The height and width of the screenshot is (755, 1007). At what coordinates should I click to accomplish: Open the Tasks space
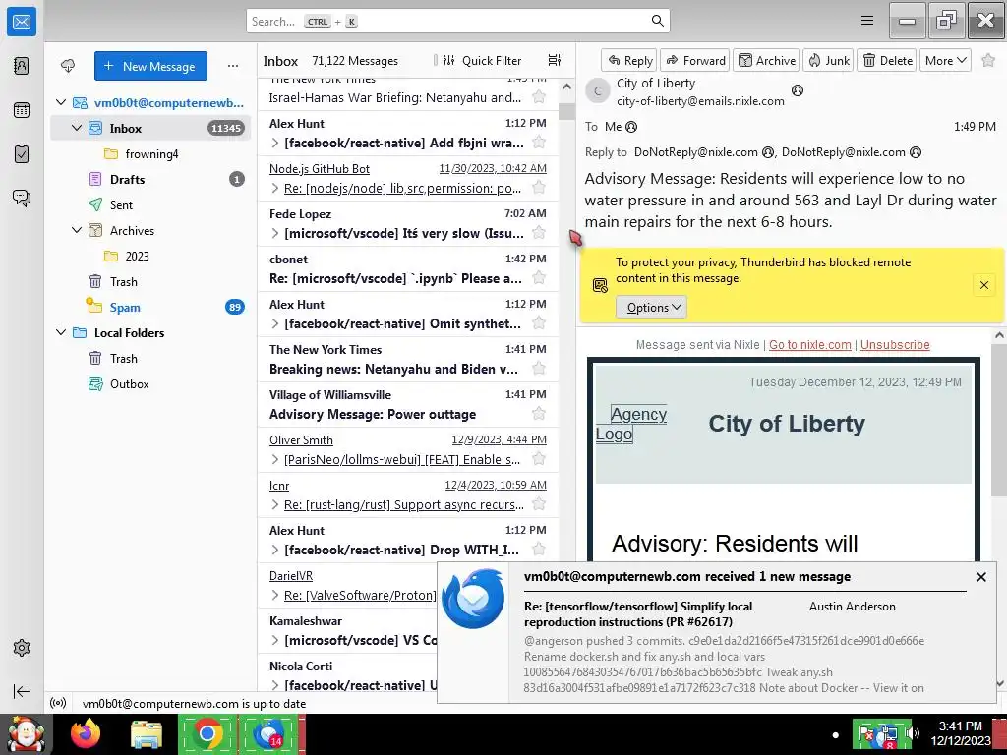(x=22, y=154)
